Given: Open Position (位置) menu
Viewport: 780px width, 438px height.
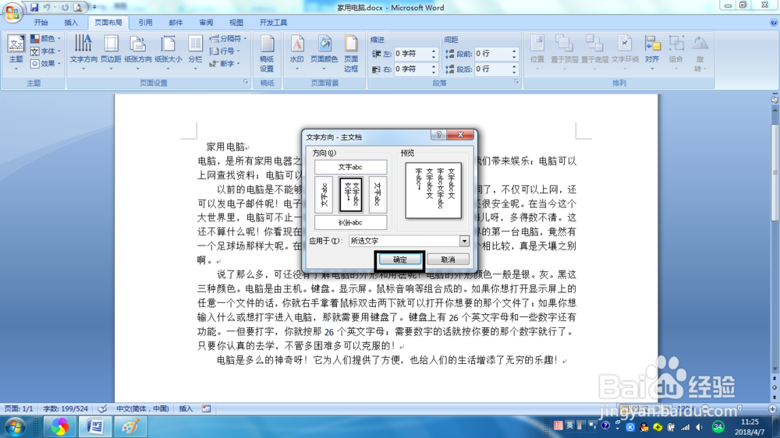Looking at the screenshot, I should 537,51.
